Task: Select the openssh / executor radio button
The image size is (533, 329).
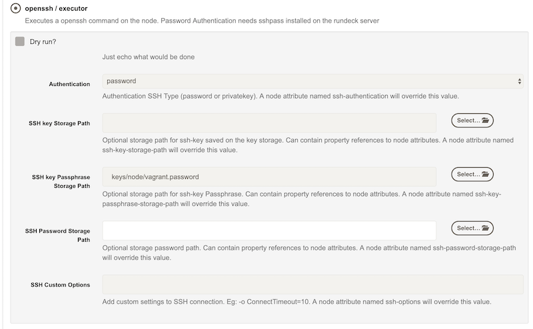Action: [15, 8]
